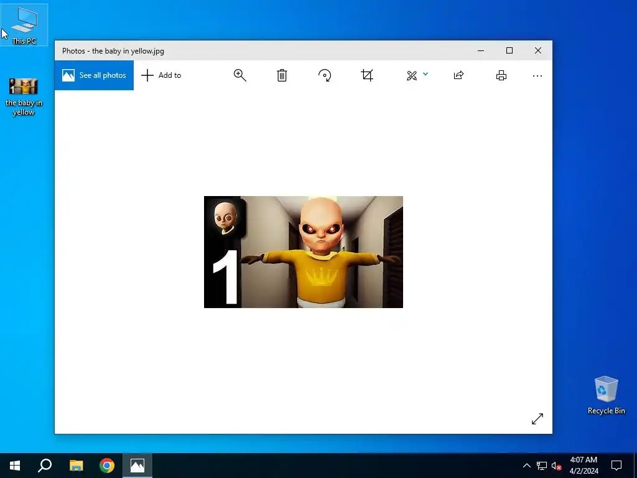Image resolution: width=637 pixels, height=478 pixels.
Task: Share the photo via share icon
Action: (458, 75)
